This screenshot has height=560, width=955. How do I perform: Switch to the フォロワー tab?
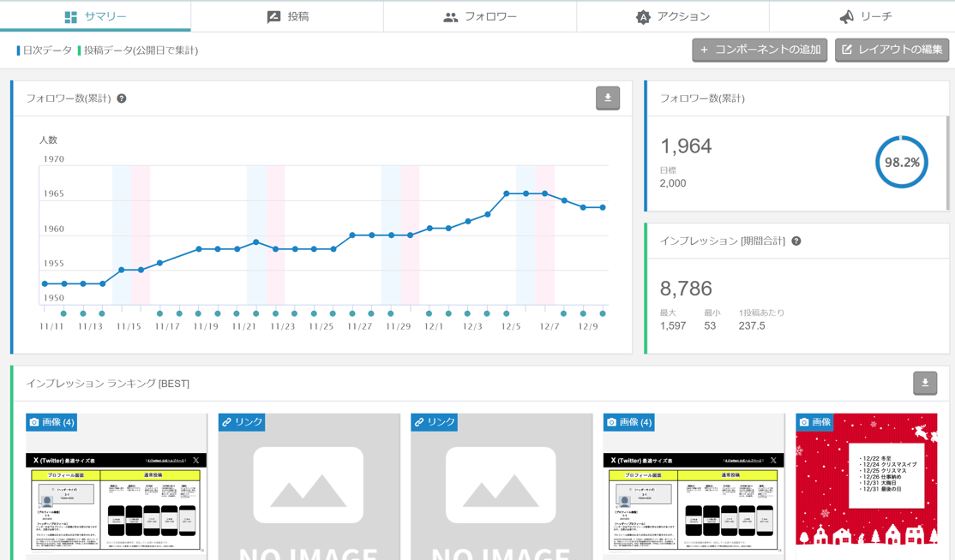480,16
